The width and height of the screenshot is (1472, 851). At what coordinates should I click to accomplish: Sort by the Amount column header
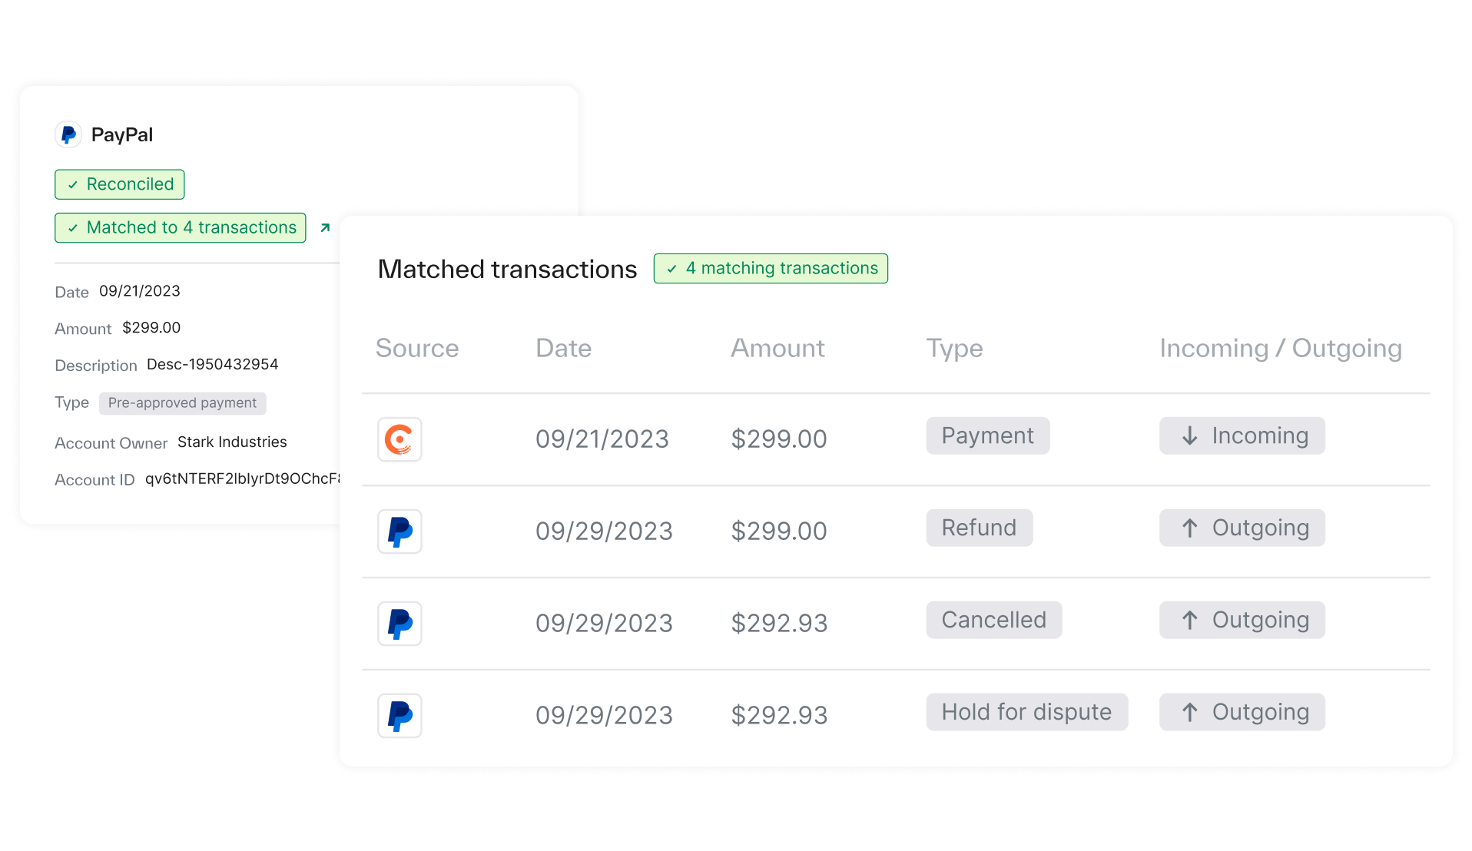coord(777,349)
